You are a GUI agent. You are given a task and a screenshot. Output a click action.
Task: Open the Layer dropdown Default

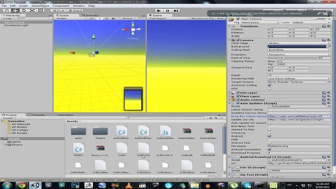pos(311,22)
